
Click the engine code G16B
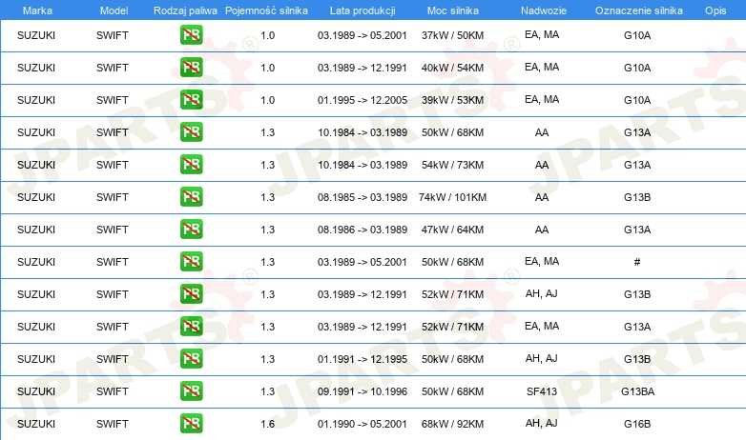(x=637, y=424)
